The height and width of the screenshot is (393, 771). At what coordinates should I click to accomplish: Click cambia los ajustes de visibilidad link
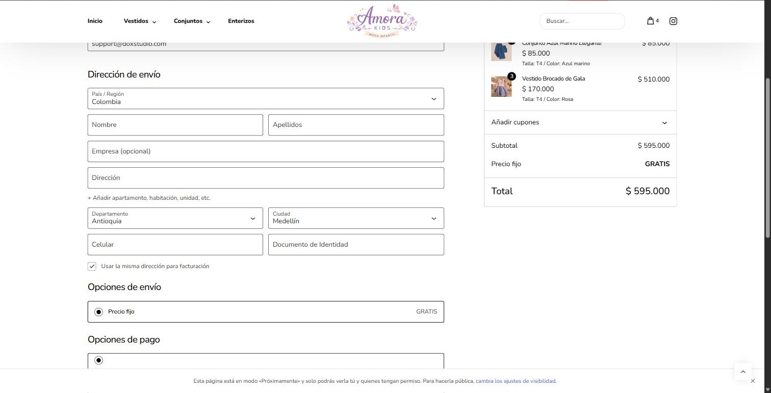516,381
